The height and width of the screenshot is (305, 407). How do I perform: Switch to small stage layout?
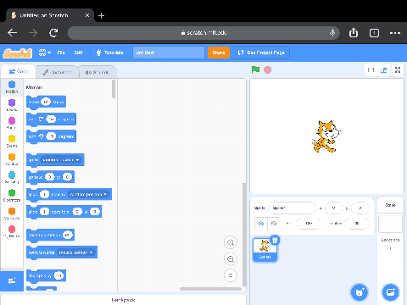pos(371,69)
